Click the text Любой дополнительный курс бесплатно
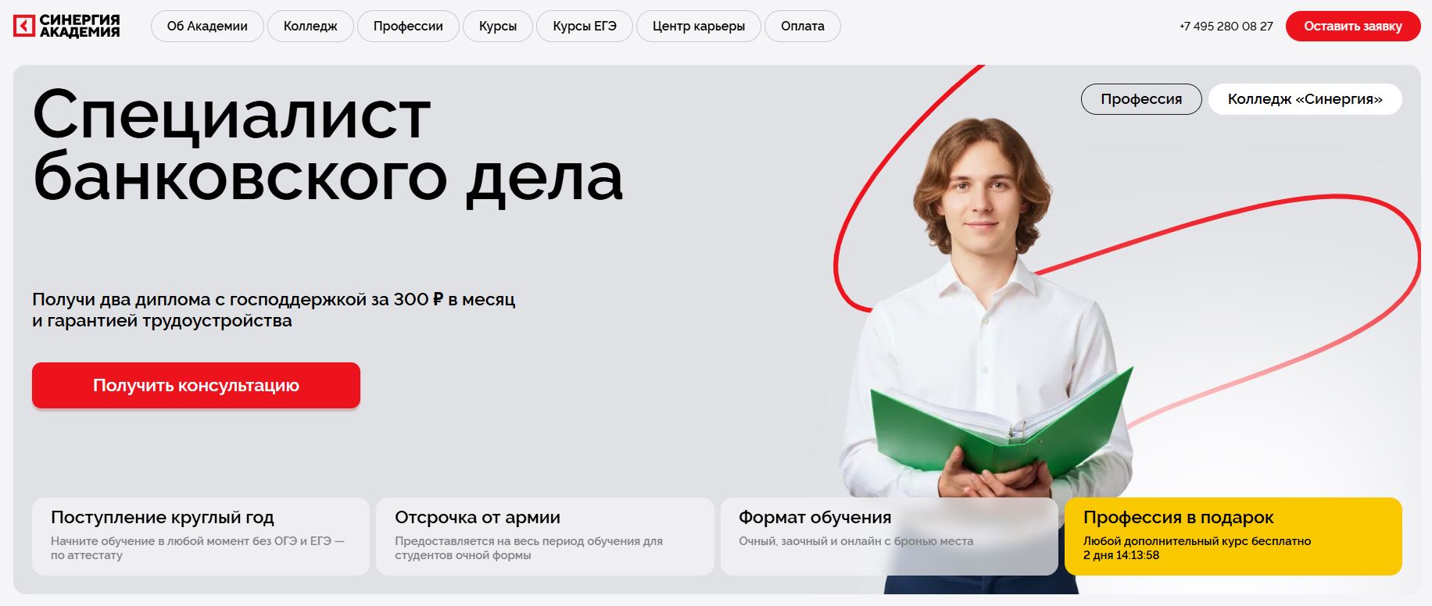The width and height of the screenshot is (1432, 606). click(1197, 541)
